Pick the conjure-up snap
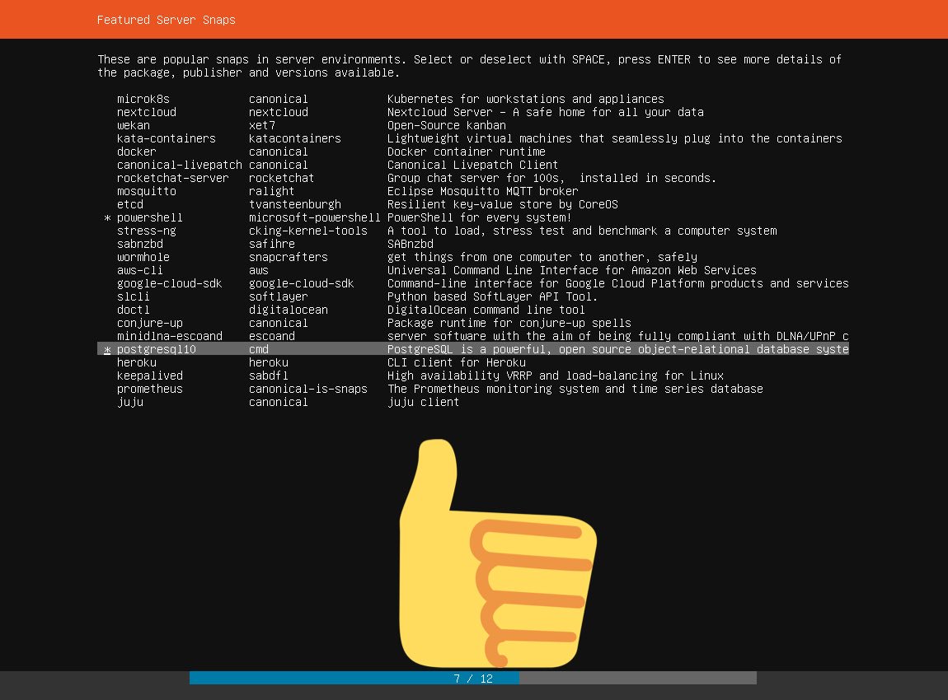The height and width of the screenshot is (700, 948). click(x=473, y=323)
